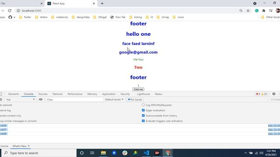Open the zoom magnifier icon in address bar
This screenshot has width=280, height=157.
(x=241, y=10)
